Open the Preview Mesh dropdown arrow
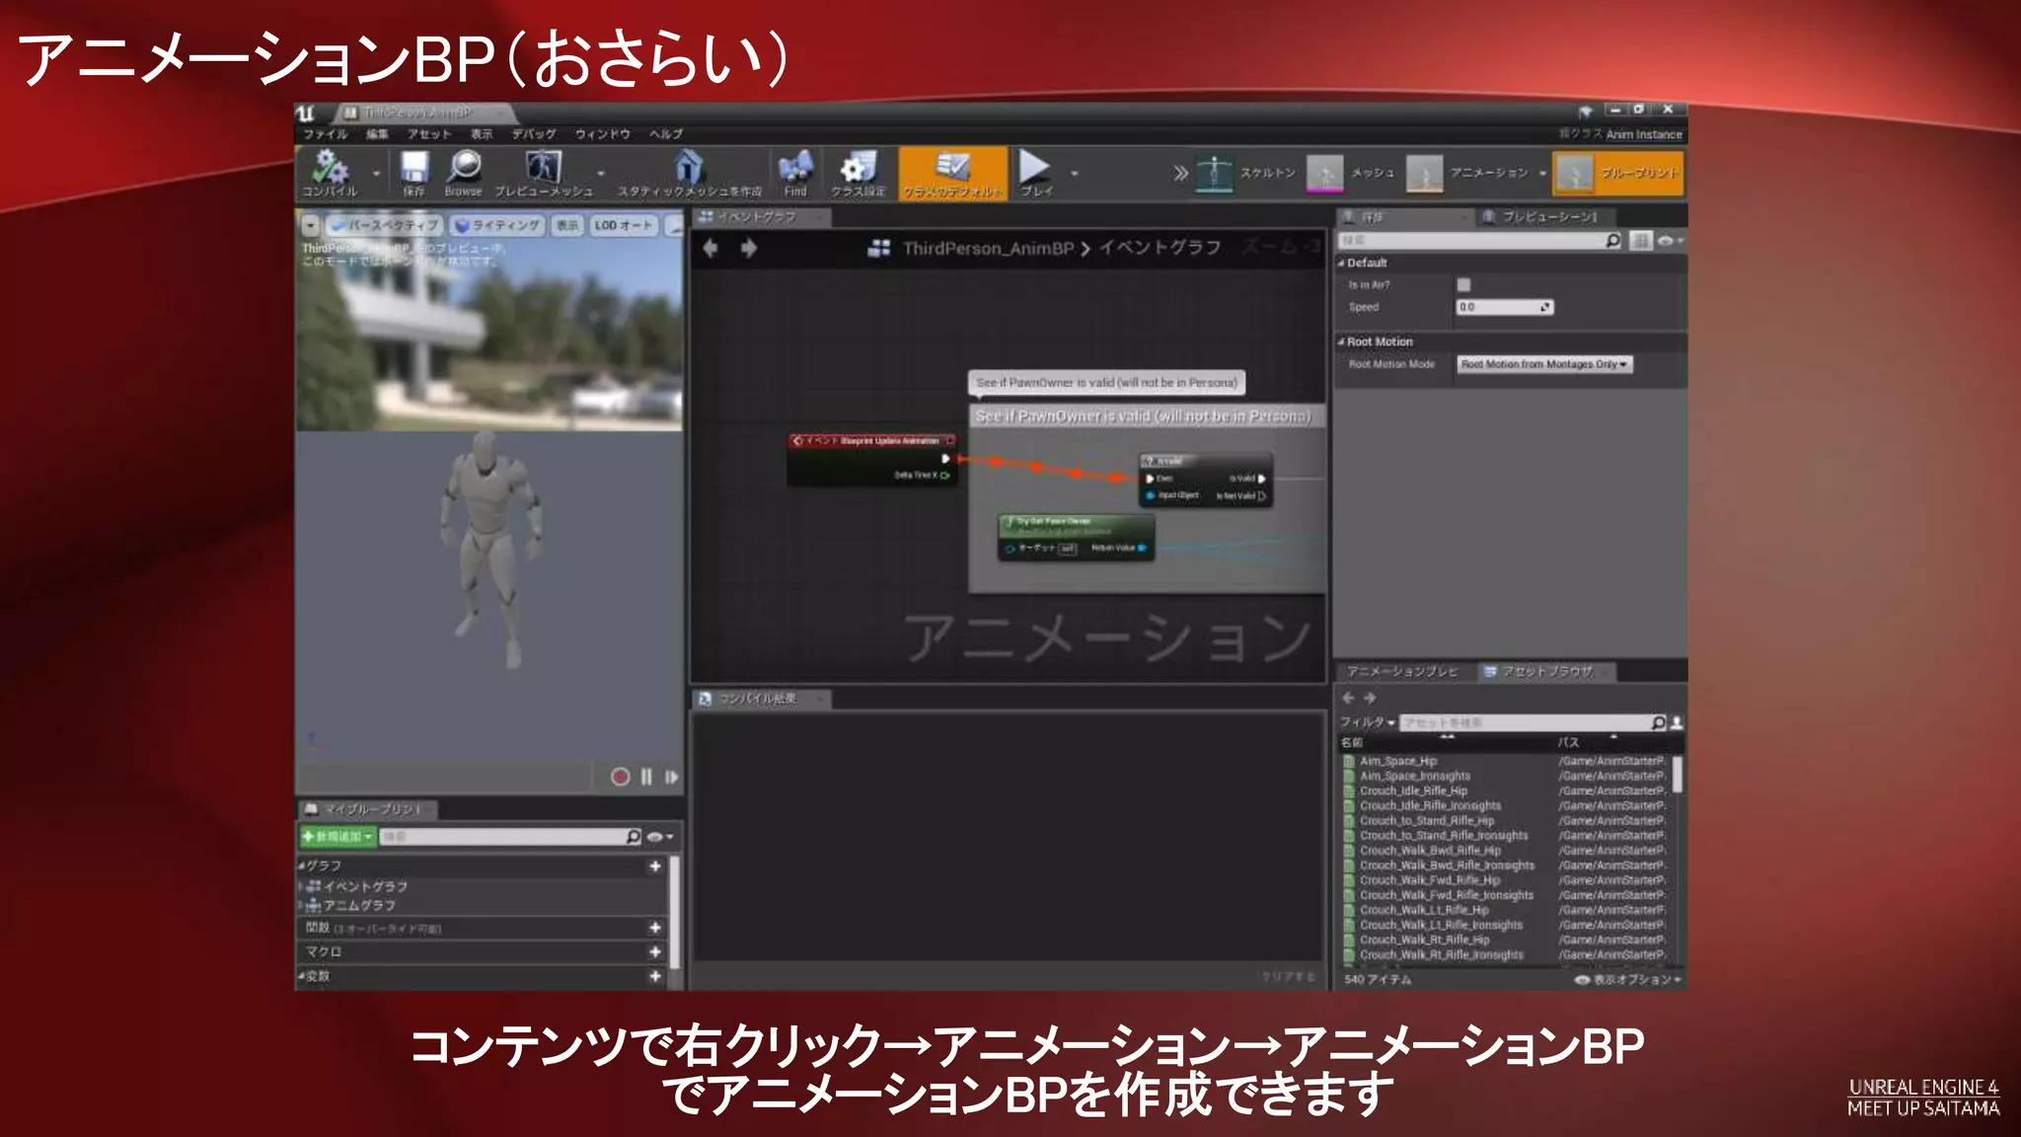Image resolution: width=2021 pixels, height=1137 pixels. pyautogui.click(x=601, y=174)
